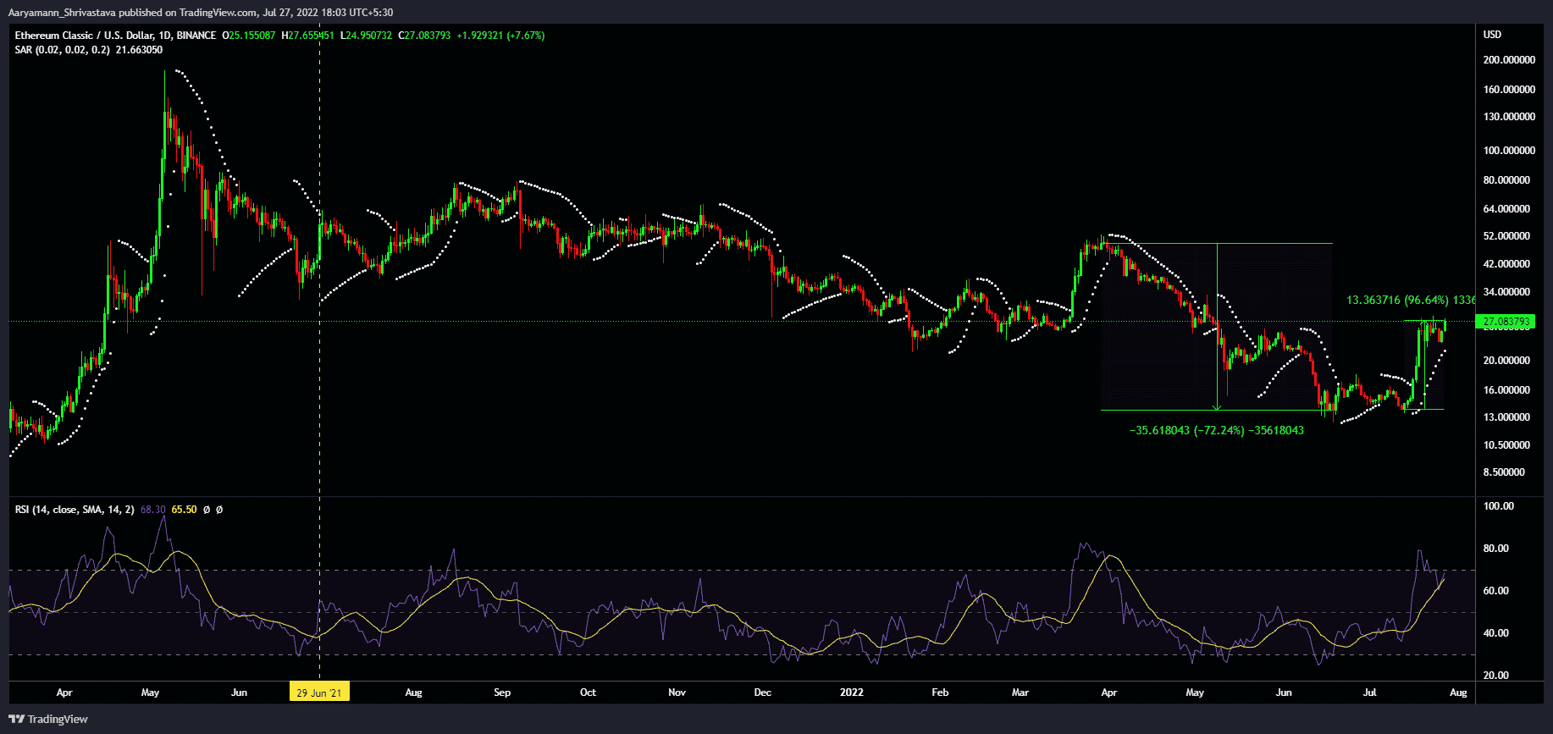
Task: Click the yellow 29 Jun '21 date marker
Action: coord(319,693)
